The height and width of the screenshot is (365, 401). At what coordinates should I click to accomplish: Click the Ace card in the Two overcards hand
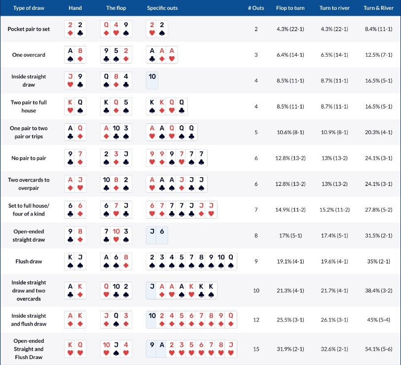pyautogui.click(x=71, y=184)
